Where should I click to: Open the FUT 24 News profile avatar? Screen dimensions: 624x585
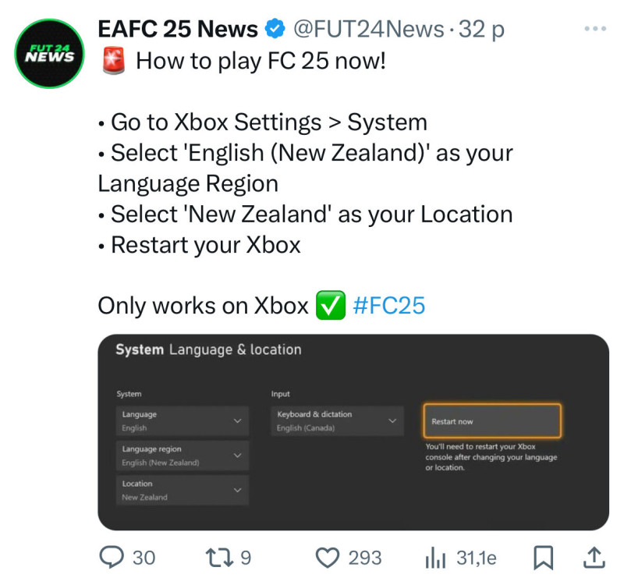pos(49,54)
